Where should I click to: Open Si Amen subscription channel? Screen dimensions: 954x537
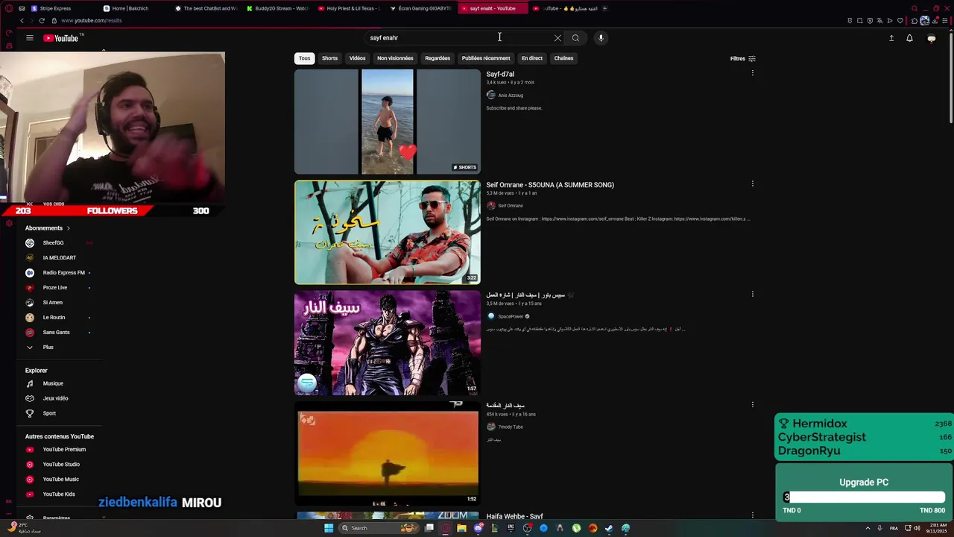click(x=54, y=302)
